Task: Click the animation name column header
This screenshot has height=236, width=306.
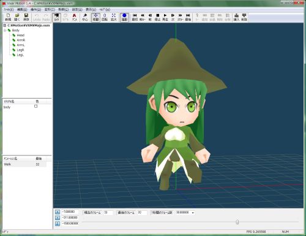Action: [18, 159]
